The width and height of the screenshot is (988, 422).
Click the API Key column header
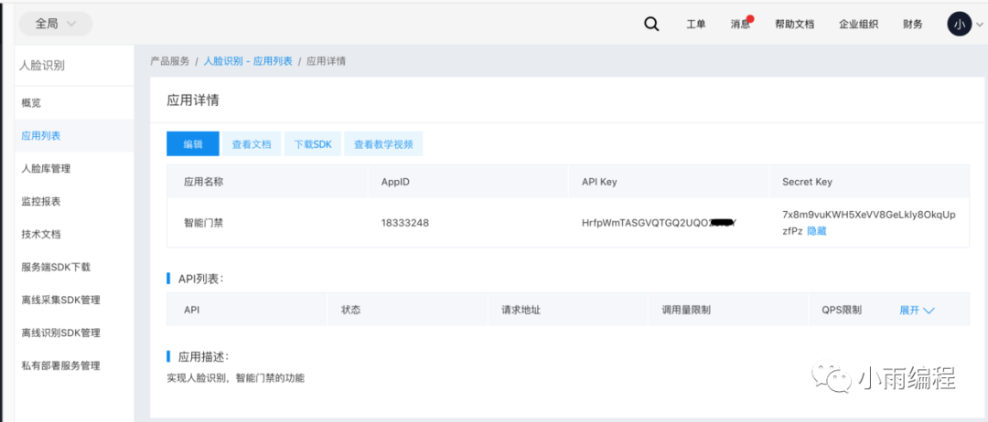click(x=599, y=182)
